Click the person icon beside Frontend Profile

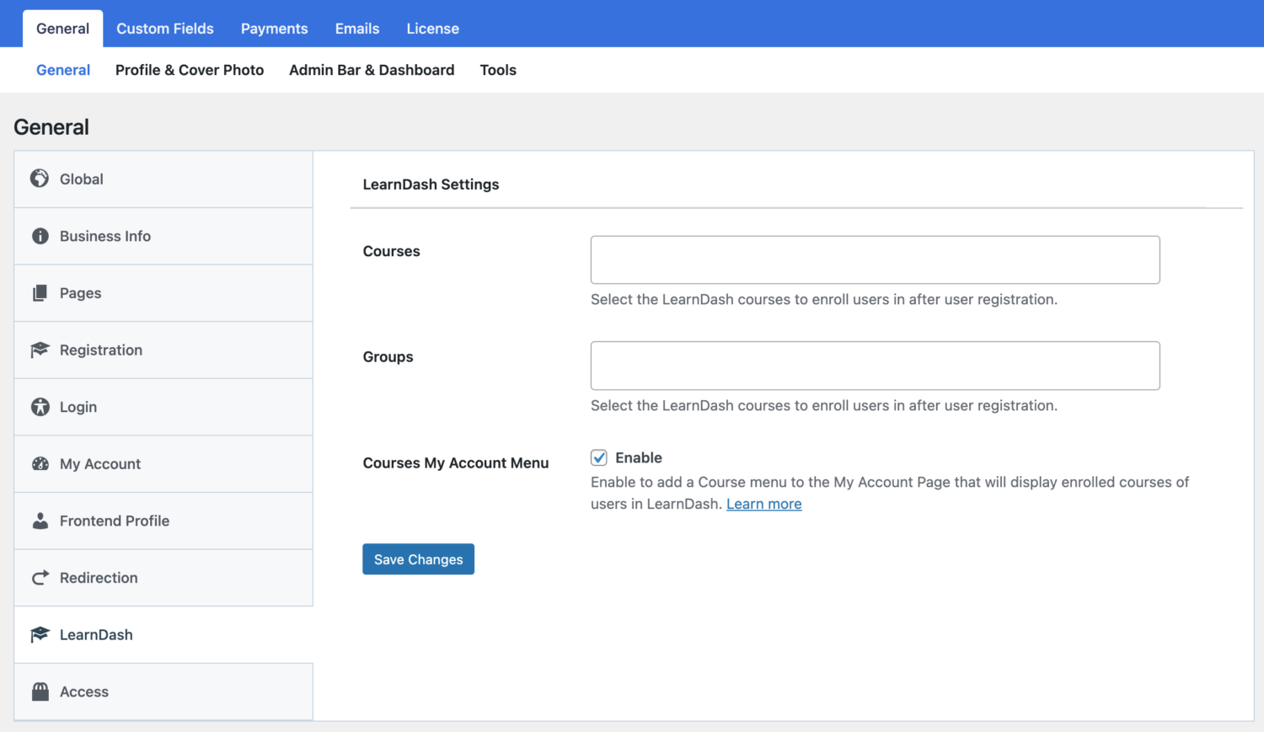click(x=40, y=521)
